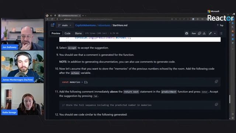Screen dimensions: 236x133
Task: Open more edit options dropdown arrow
Action: click(x=215, y=33)
